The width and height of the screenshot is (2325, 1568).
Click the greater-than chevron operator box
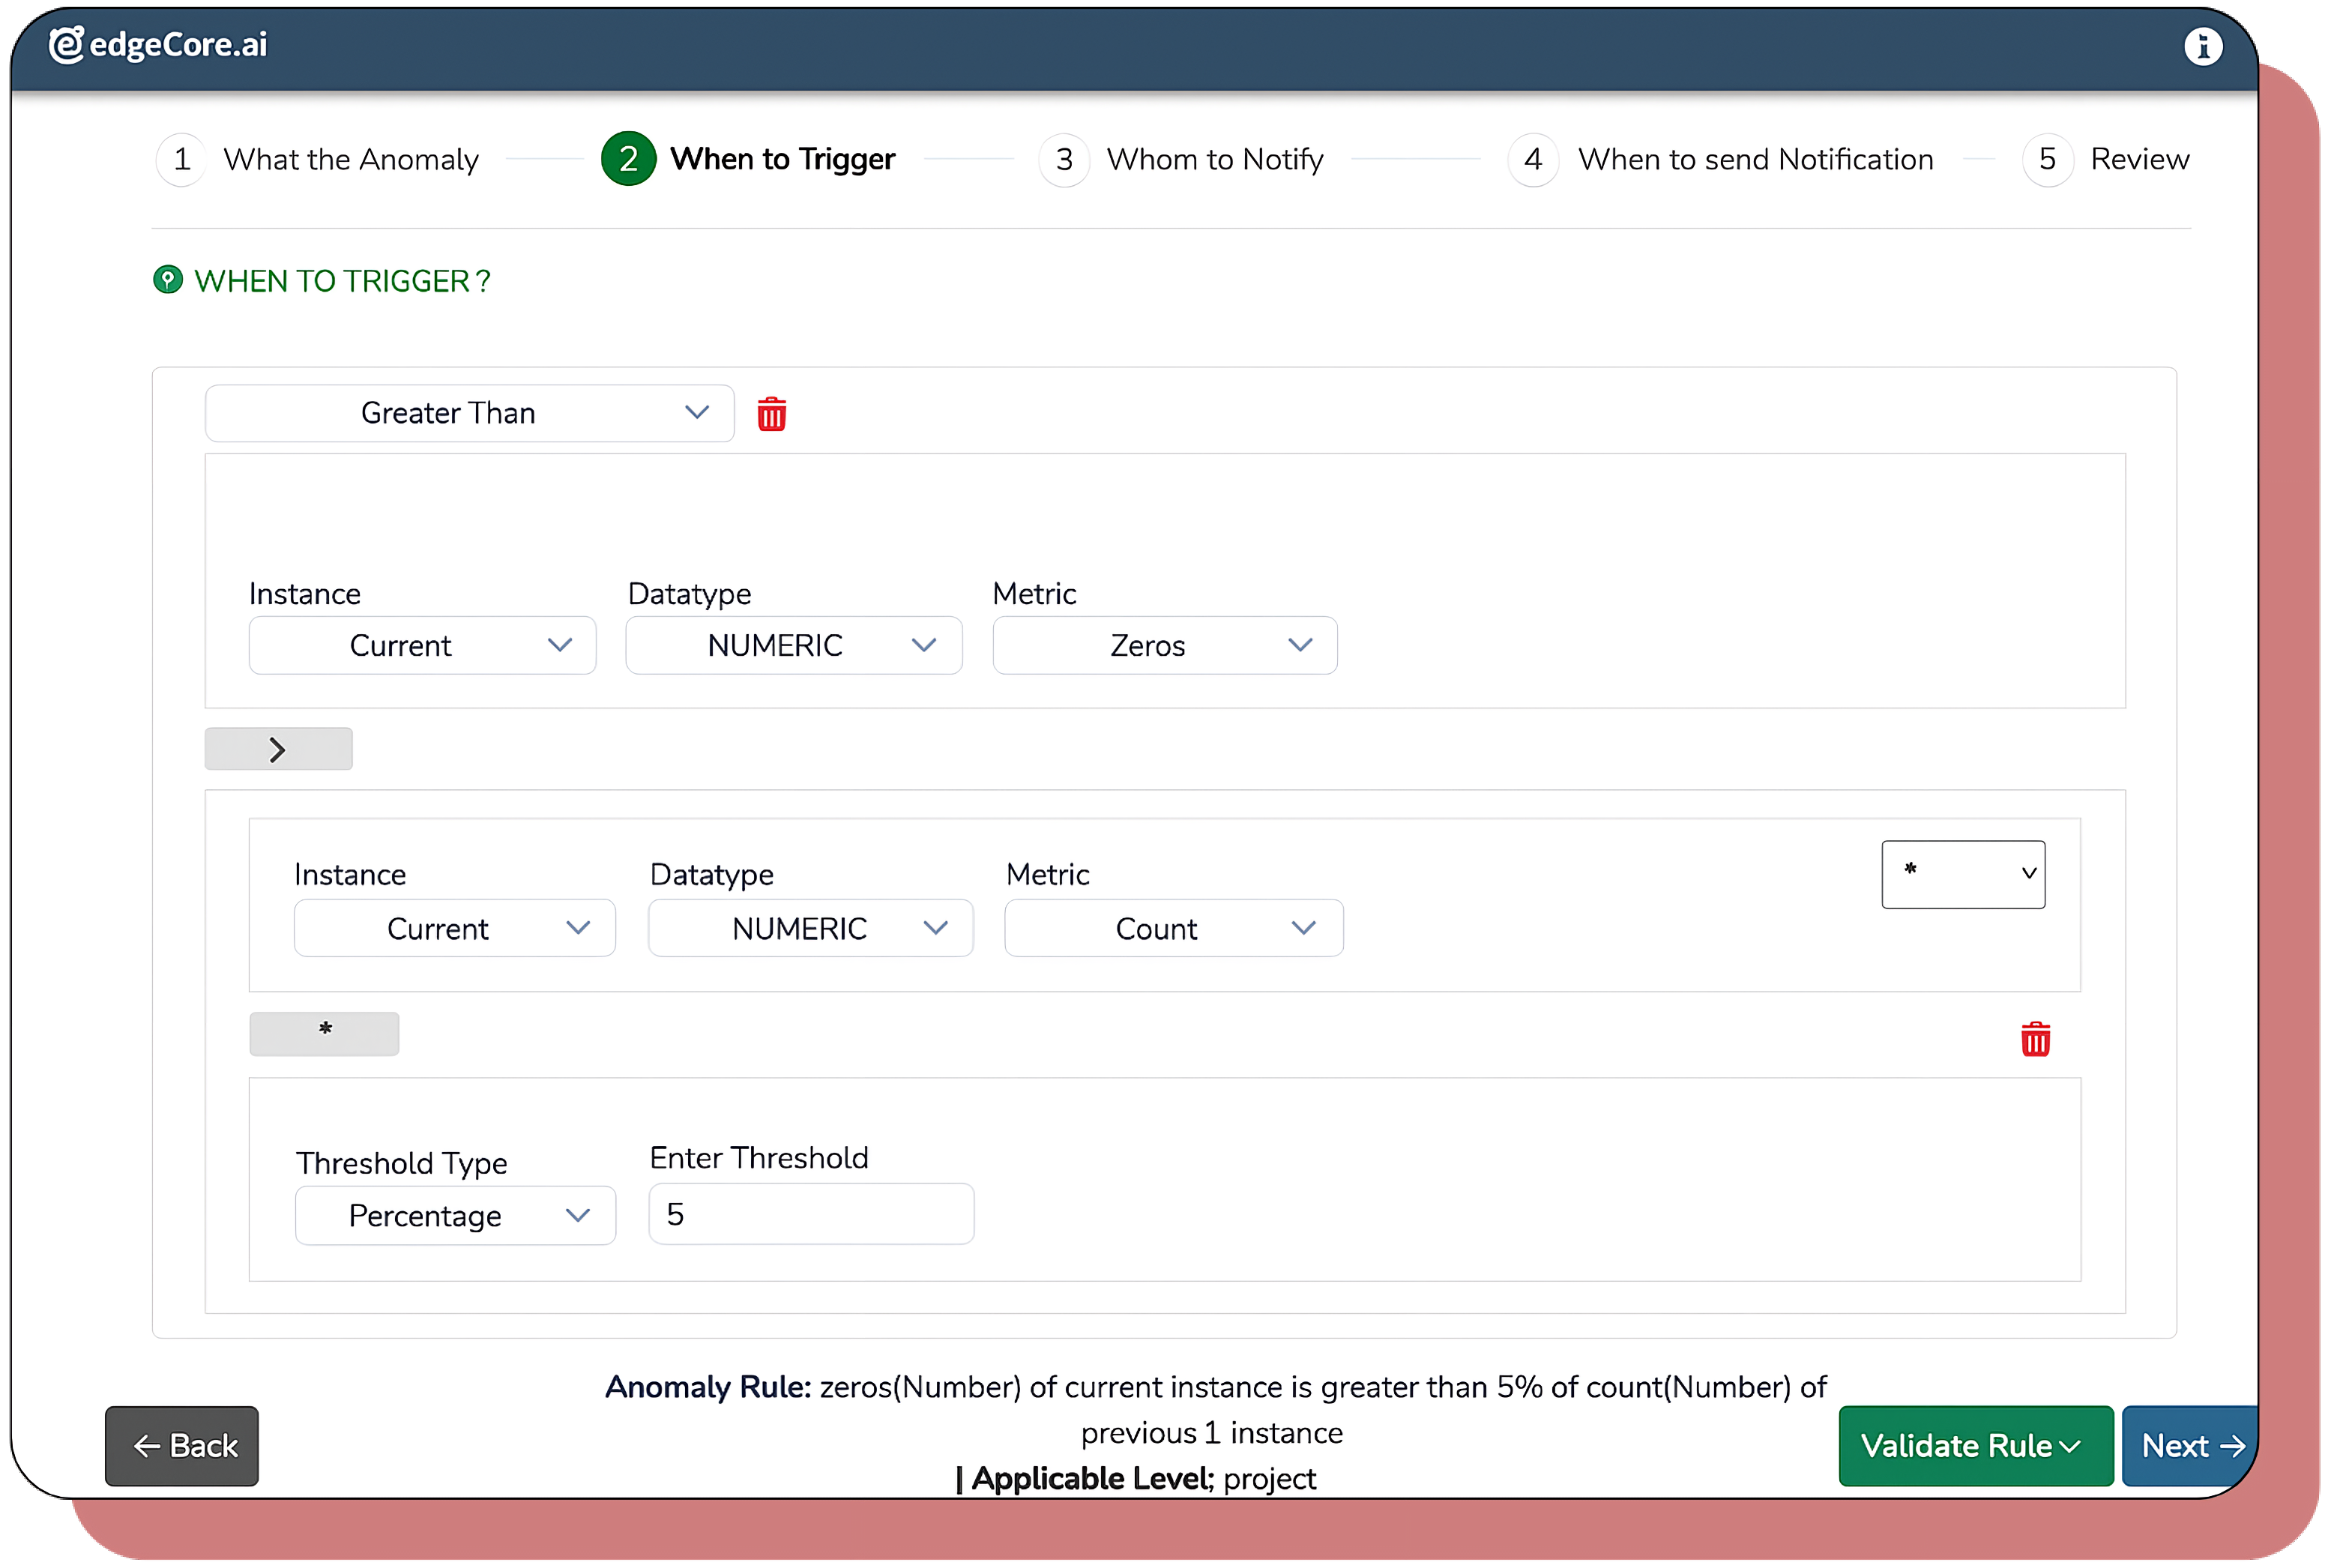(x=278, y=749)
